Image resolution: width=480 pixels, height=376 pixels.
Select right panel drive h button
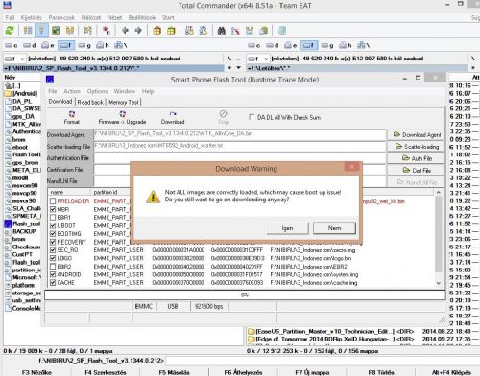346,45
